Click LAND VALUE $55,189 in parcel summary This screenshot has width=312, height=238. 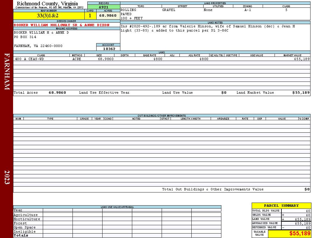click(302, 219)
